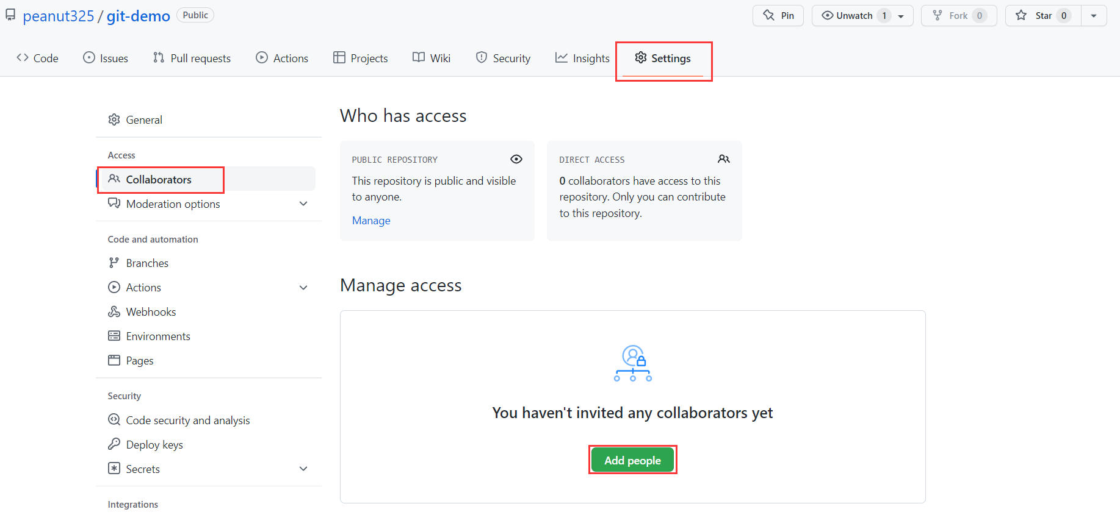1120x515 pixels.
Task: Click the fork count badge showing 0
Action: 980,16
